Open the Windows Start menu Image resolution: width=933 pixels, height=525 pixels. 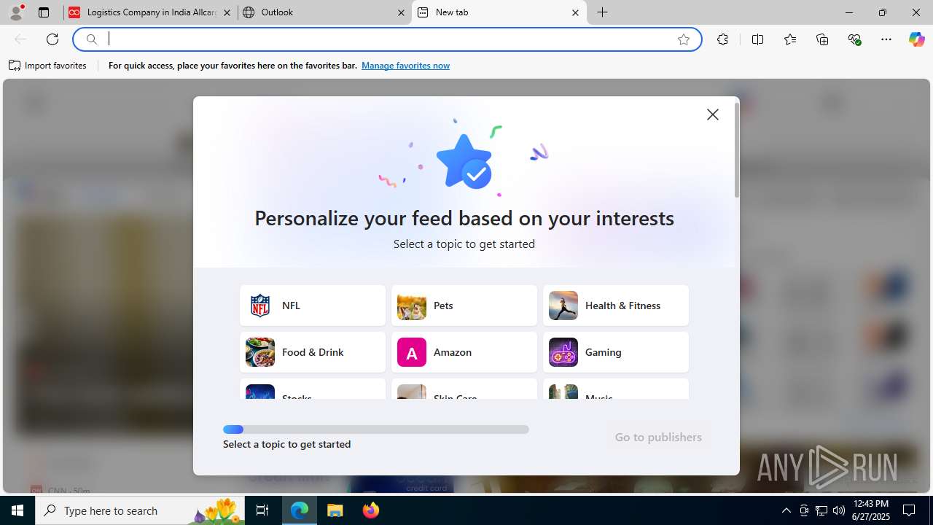point(17,510)
